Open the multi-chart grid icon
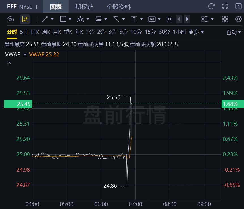The image size is (244, 209). [x=225, y=19]
